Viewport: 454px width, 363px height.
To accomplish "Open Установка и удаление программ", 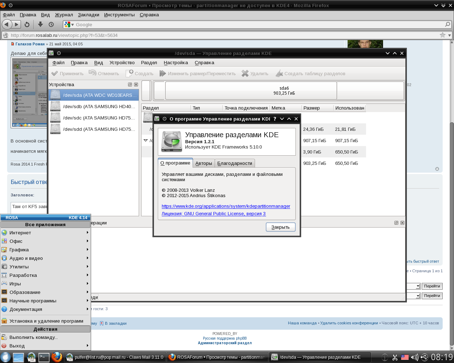I will pos(45,321).
